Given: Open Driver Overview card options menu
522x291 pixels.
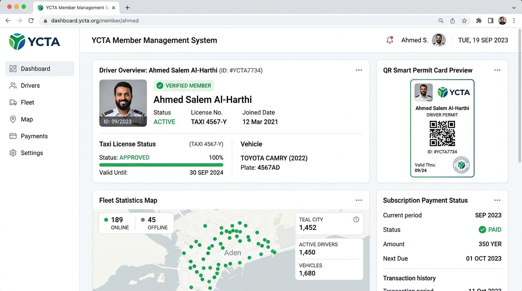Looking at the screenshot, I should click(359, 70).
